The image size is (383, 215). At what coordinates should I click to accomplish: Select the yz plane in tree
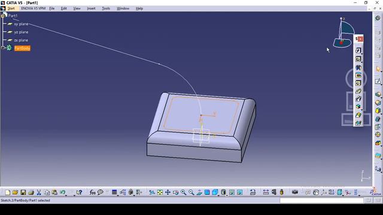coord(21,32)
